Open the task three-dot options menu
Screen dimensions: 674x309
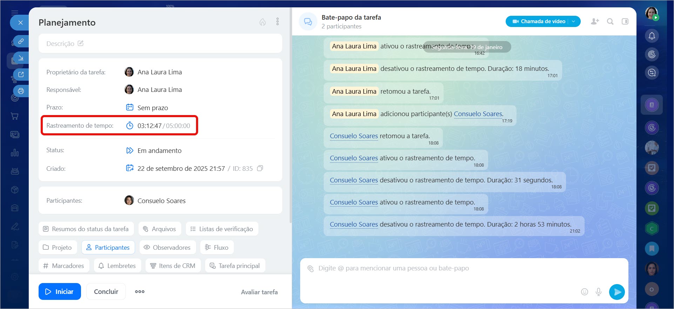(x=277, y=22)
